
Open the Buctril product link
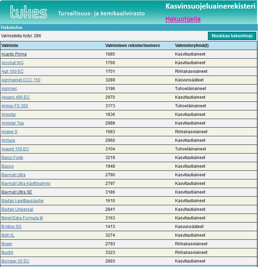click(7, 253)
